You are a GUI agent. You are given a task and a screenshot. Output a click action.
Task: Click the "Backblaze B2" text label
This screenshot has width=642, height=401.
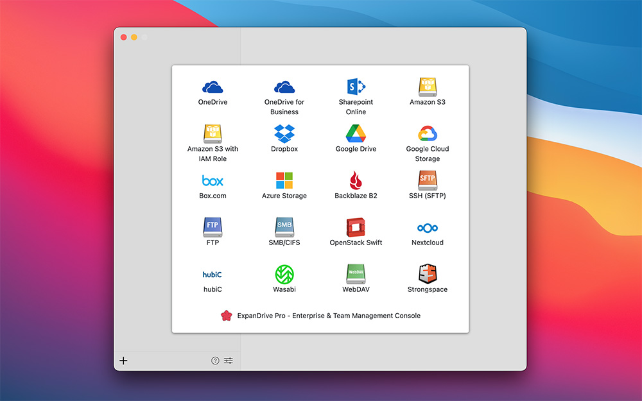click(x=356, y=196)
